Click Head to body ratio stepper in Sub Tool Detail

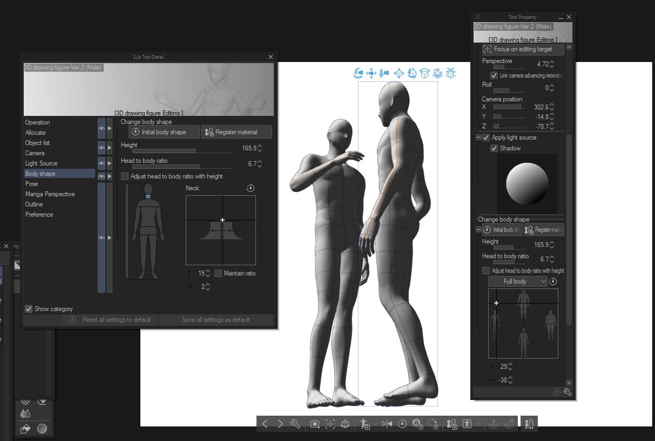[x=260, y=163]
